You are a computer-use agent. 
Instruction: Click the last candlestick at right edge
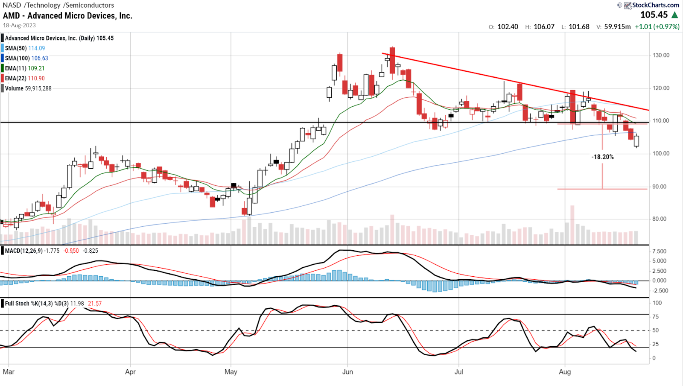636,141
